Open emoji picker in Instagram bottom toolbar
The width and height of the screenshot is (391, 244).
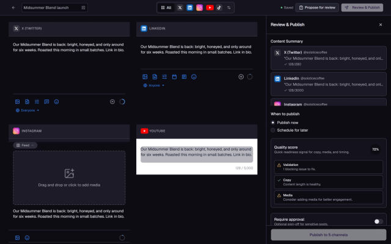tap(27, 238)
